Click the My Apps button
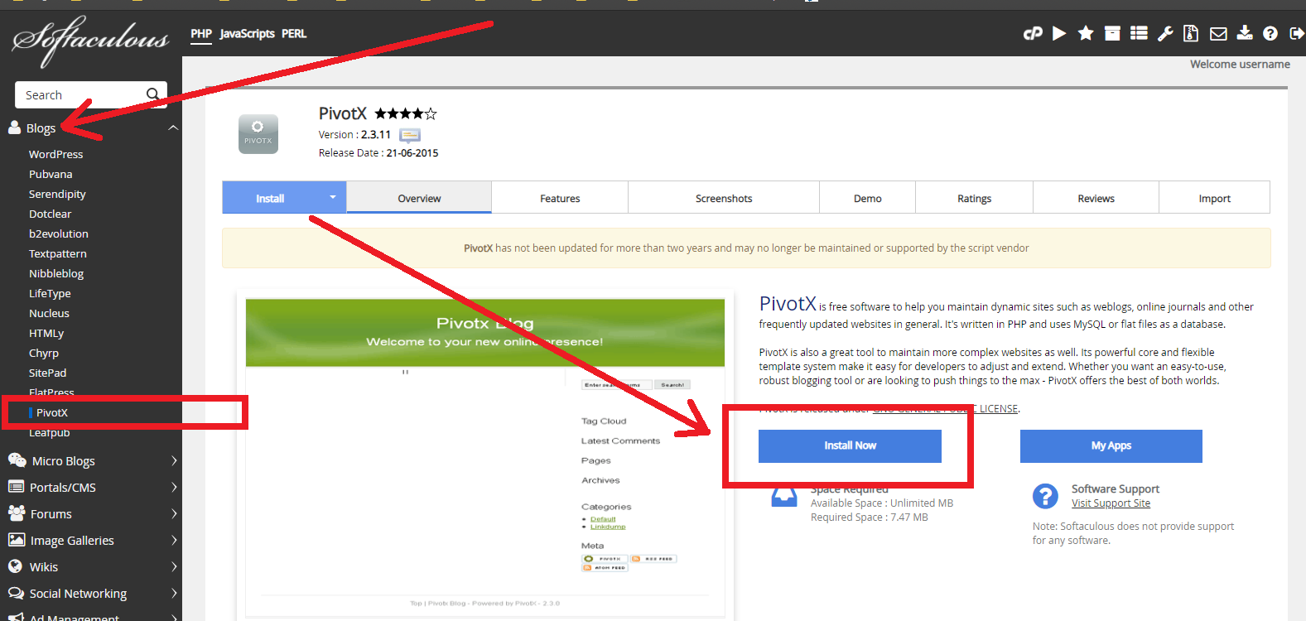The height and width of the screenshot is (621, 1306). pos(1111,445)
